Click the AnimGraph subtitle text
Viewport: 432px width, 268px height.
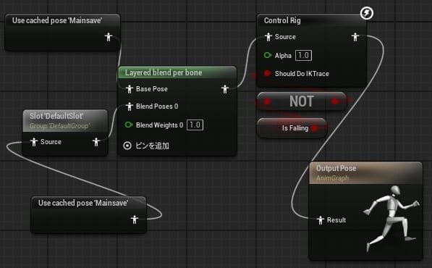pos(332,178)
